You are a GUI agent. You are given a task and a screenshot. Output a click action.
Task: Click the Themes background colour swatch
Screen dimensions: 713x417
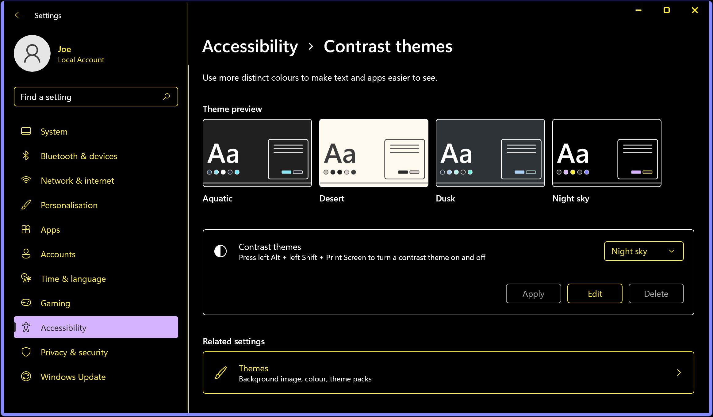click(x=221, y=373)
